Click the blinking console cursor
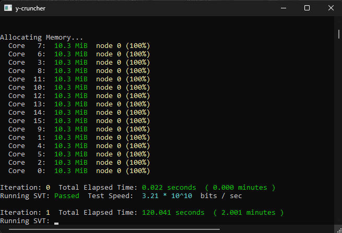The height and width of the screenshot is (233, 342). pyautogui.click(x=56, y=224)
